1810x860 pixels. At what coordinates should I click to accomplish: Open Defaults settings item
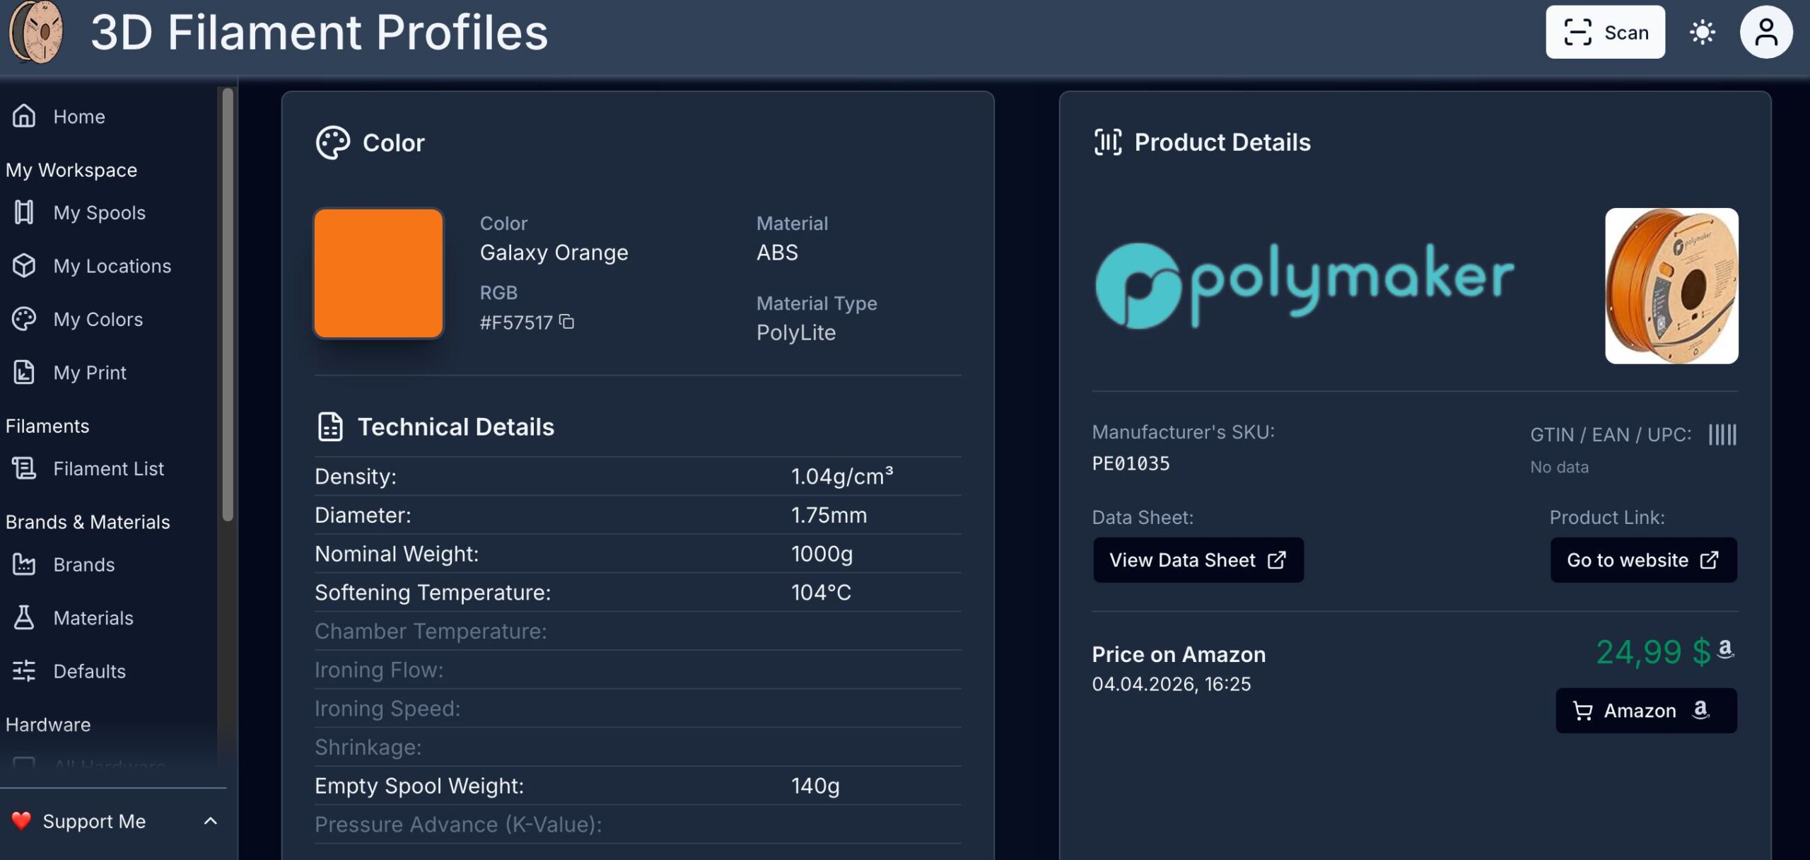click(x=89, y=671)
